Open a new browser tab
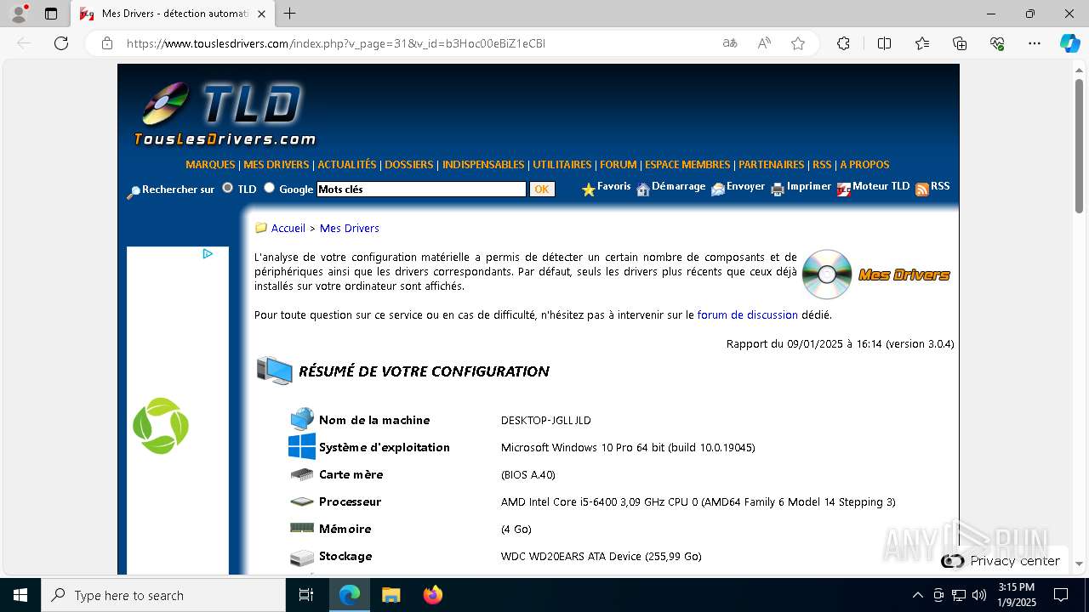Image resolution: width=1089 pixels, height=612 pixels. click(x=290, y=14)
